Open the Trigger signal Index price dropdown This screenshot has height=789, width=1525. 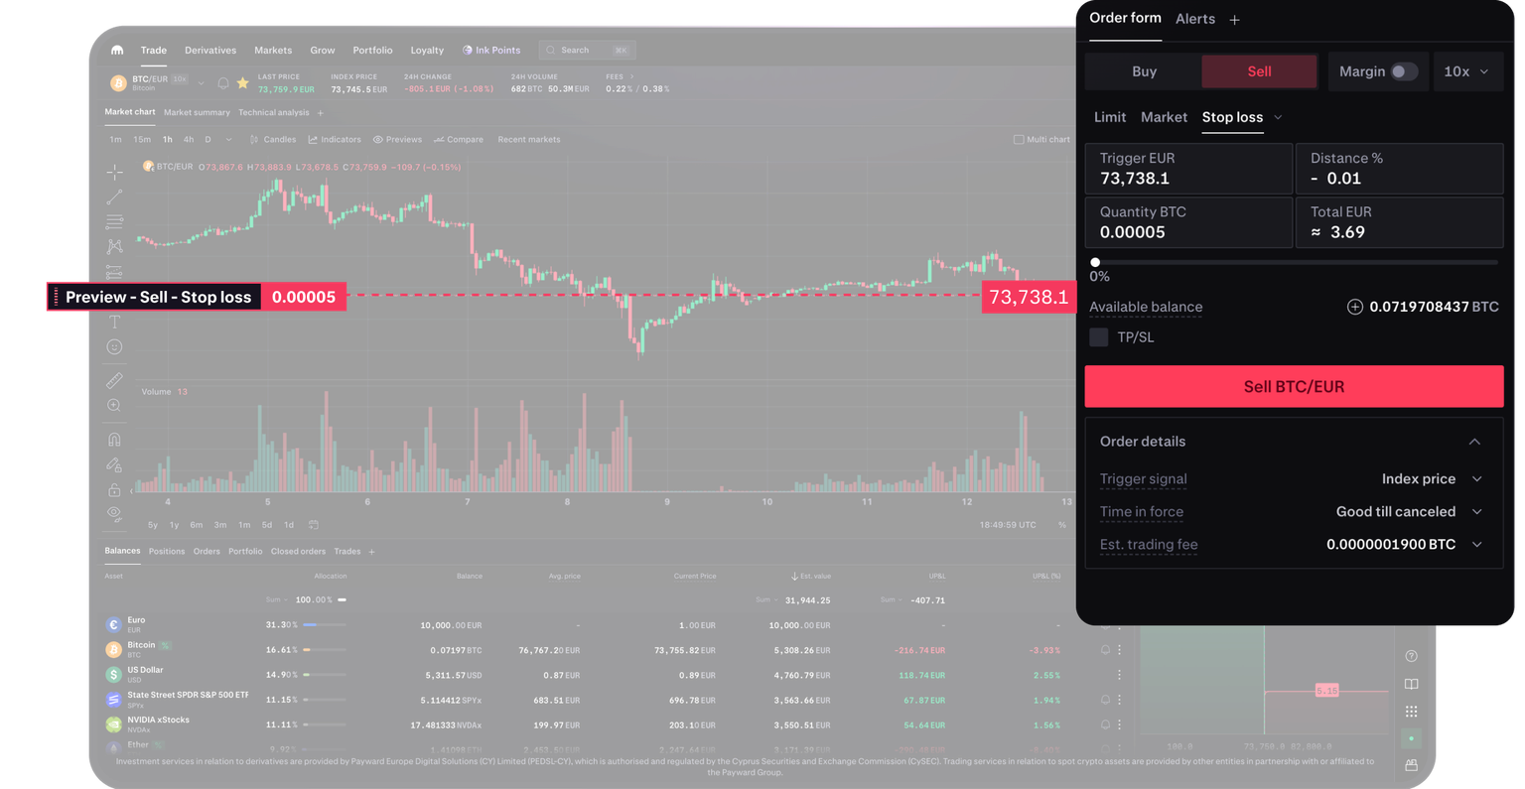pos(1433,478)
